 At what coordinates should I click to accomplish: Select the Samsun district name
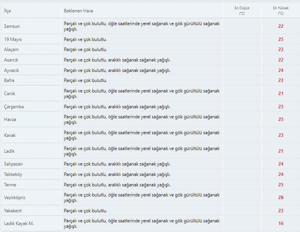click(x=12, y=26)
